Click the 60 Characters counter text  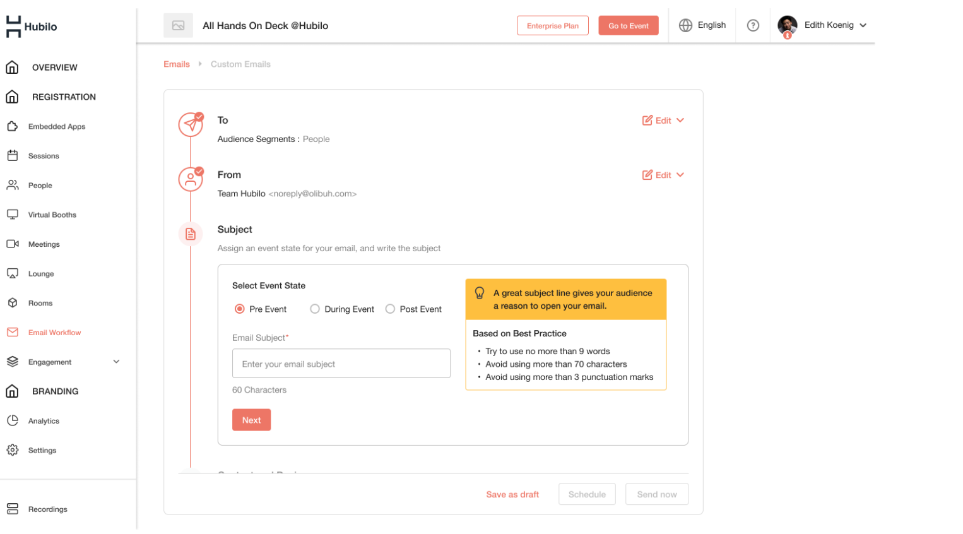pos(259,390)
